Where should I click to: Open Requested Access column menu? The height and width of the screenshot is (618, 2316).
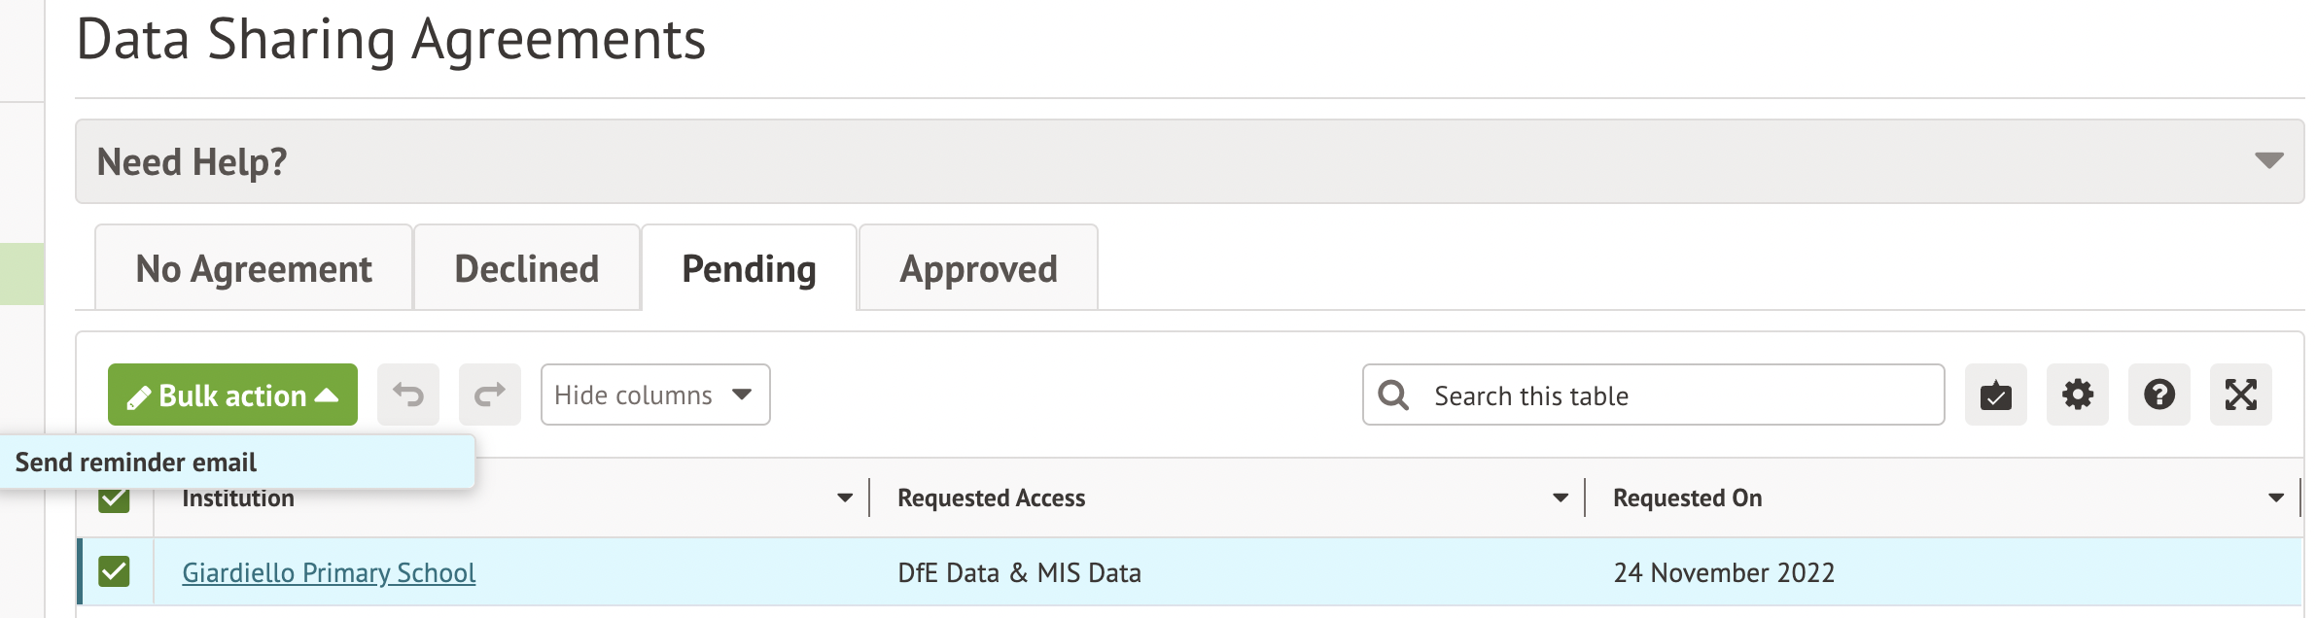pyautogui.click(x=1560, y=498)
